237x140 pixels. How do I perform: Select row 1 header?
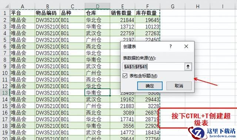(x=5, y=13)
